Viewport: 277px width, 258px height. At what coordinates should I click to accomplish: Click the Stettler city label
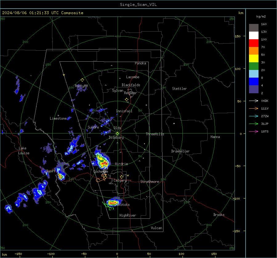coord(179,89)
